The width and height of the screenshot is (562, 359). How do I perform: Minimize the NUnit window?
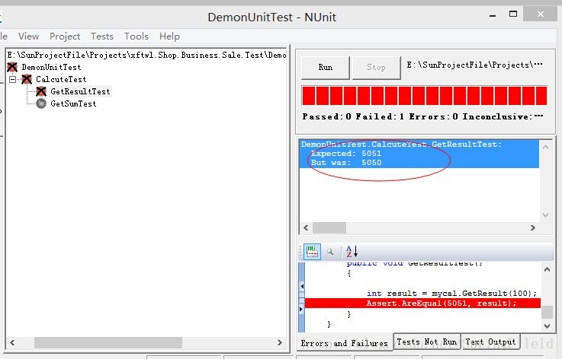[493, 15]
